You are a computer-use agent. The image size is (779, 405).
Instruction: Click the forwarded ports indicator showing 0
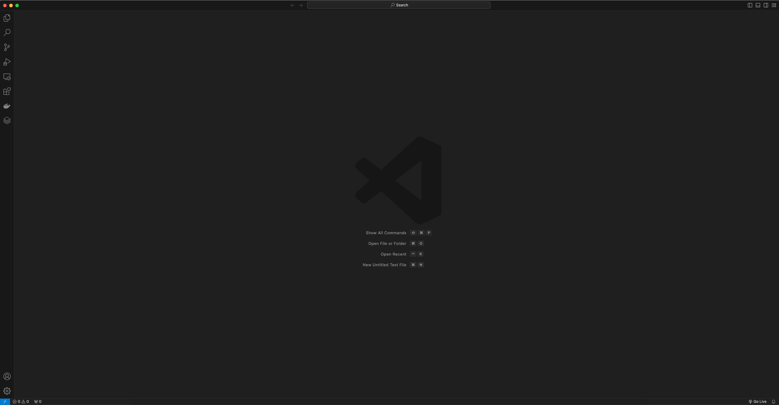click(x=38, y=402)
